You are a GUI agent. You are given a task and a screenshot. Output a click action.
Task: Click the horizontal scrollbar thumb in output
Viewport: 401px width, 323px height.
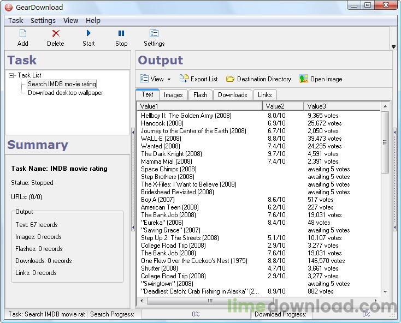(x=210, y=301)
